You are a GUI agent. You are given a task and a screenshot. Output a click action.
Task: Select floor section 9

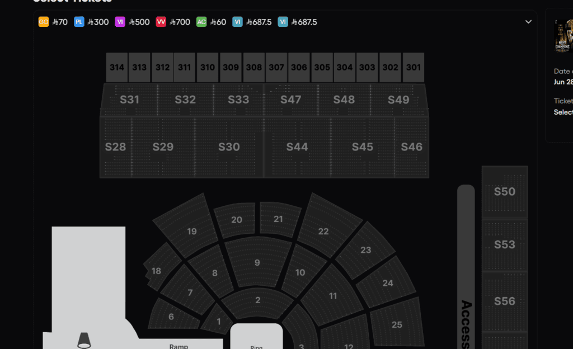[x=257, y=262]
